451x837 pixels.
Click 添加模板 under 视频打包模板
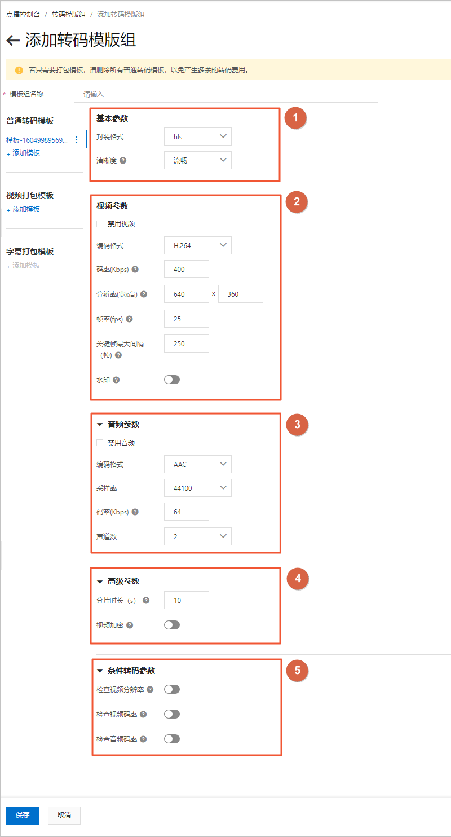click(x=26, y=209)
